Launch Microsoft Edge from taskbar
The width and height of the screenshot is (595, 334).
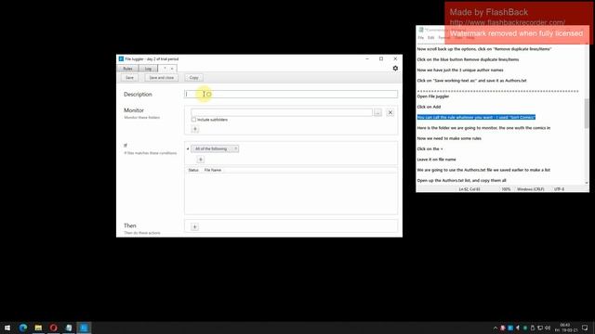tap(23, 328)
